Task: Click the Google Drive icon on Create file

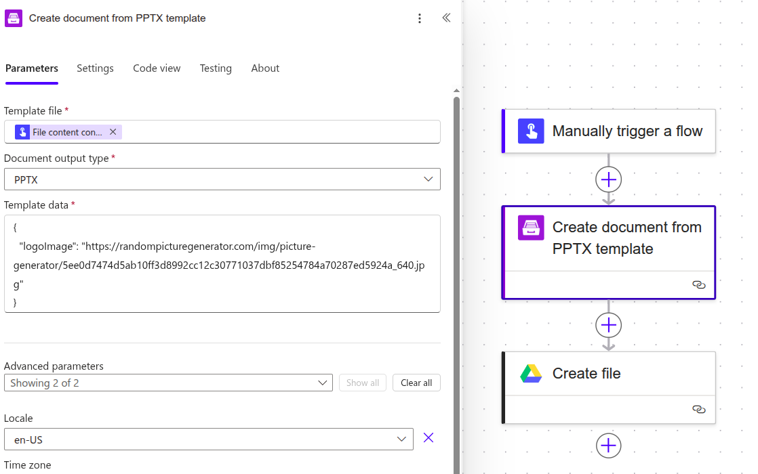Action: point(531,374)
